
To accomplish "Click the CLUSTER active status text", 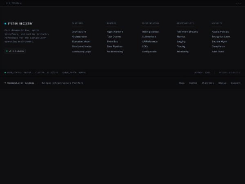I will 47,73.
